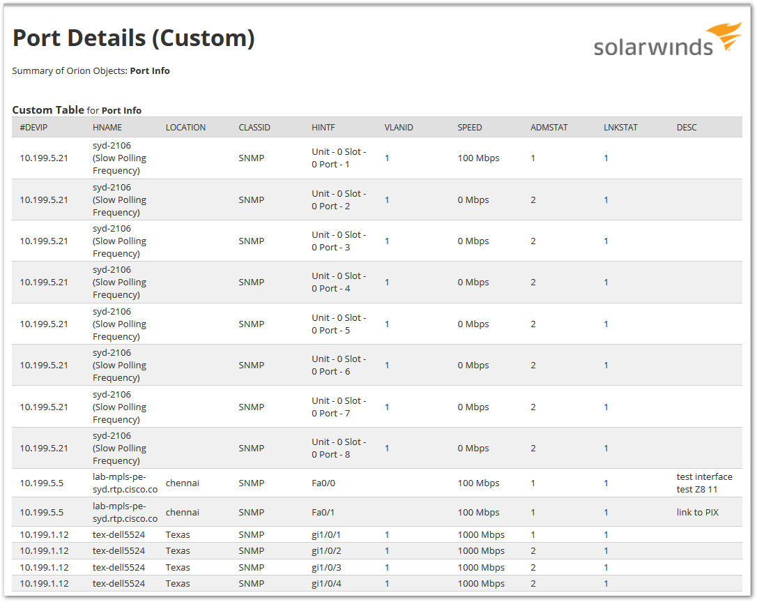Image resolution: width=757 pixels, height=602 pixels.
Task: Click the LOCATION column header
Action: pyautogui.click(x=185, y=128)
